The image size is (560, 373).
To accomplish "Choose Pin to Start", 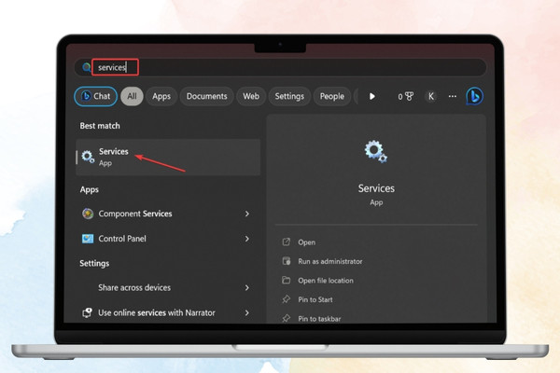I will click(315, 300).
